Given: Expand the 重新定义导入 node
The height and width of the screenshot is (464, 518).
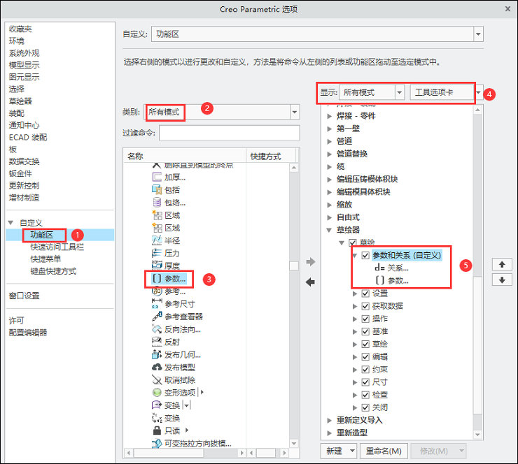Looking at the screenshot, I should [x=329, y=420].
